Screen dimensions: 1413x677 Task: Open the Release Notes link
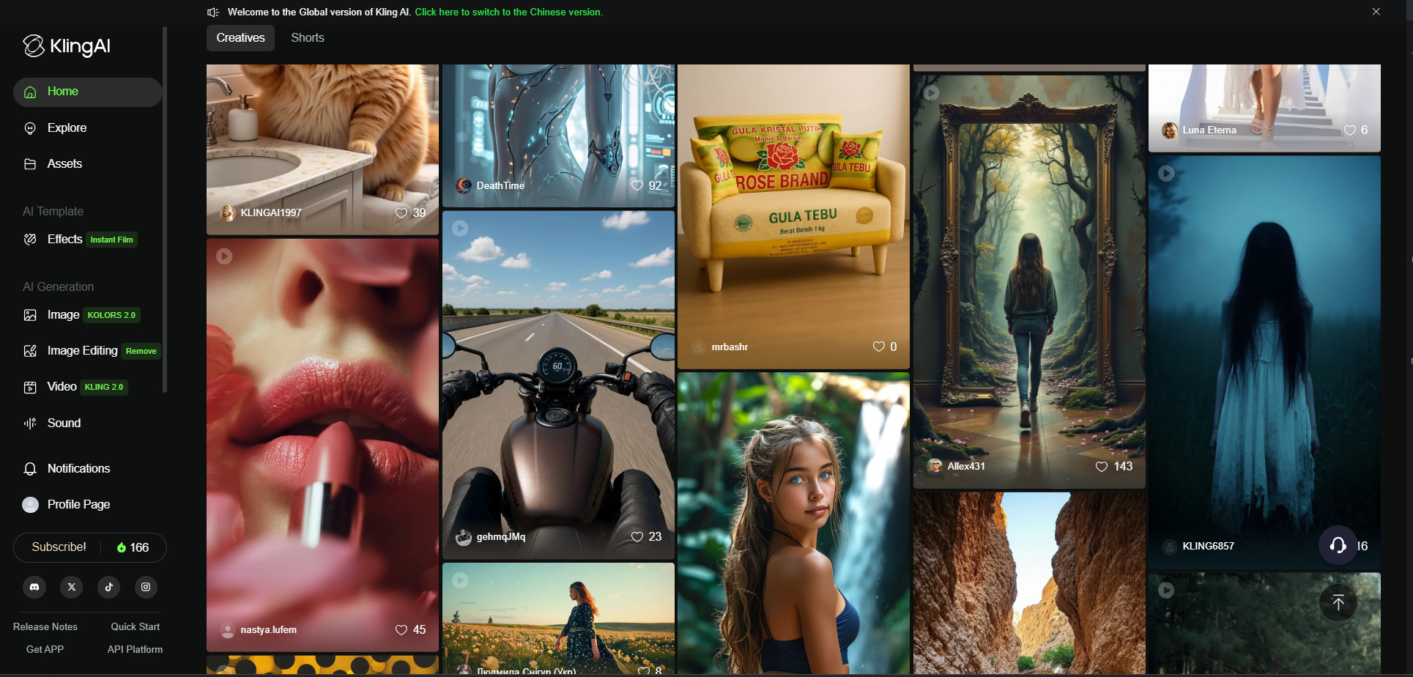pos(45,626)
